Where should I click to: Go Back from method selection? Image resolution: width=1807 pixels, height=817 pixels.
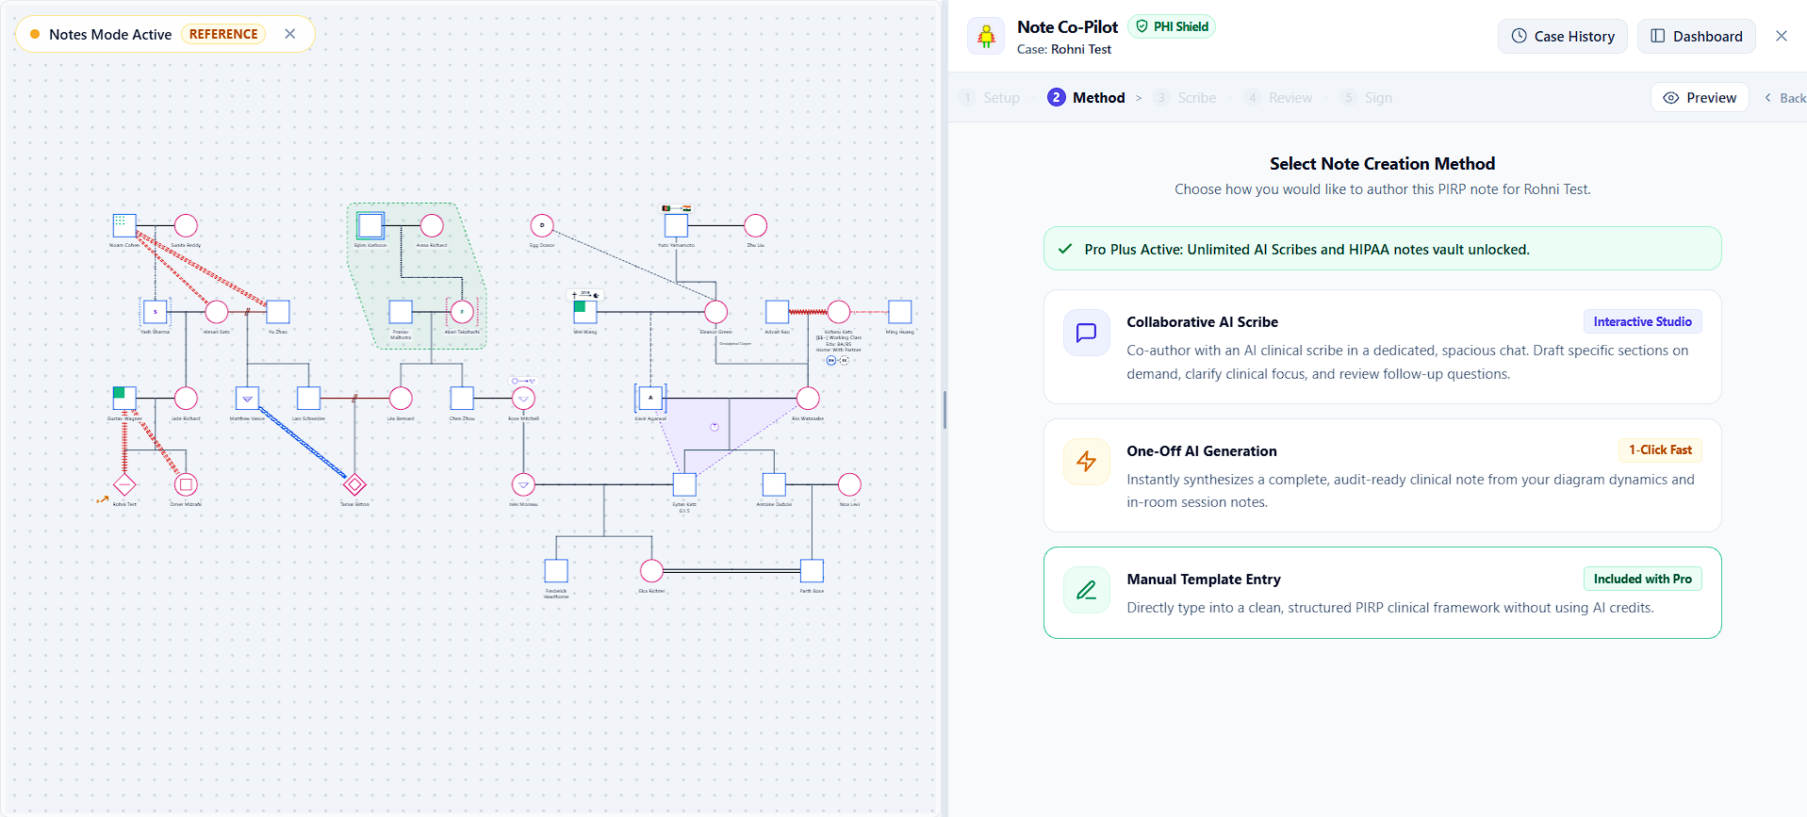1784,98
